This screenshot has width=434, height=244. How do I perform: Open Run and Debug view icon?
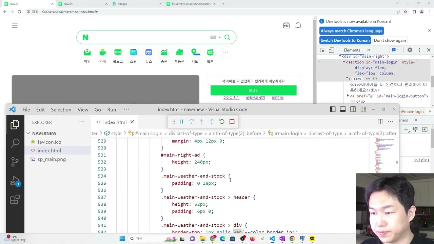tap(15, 181)
